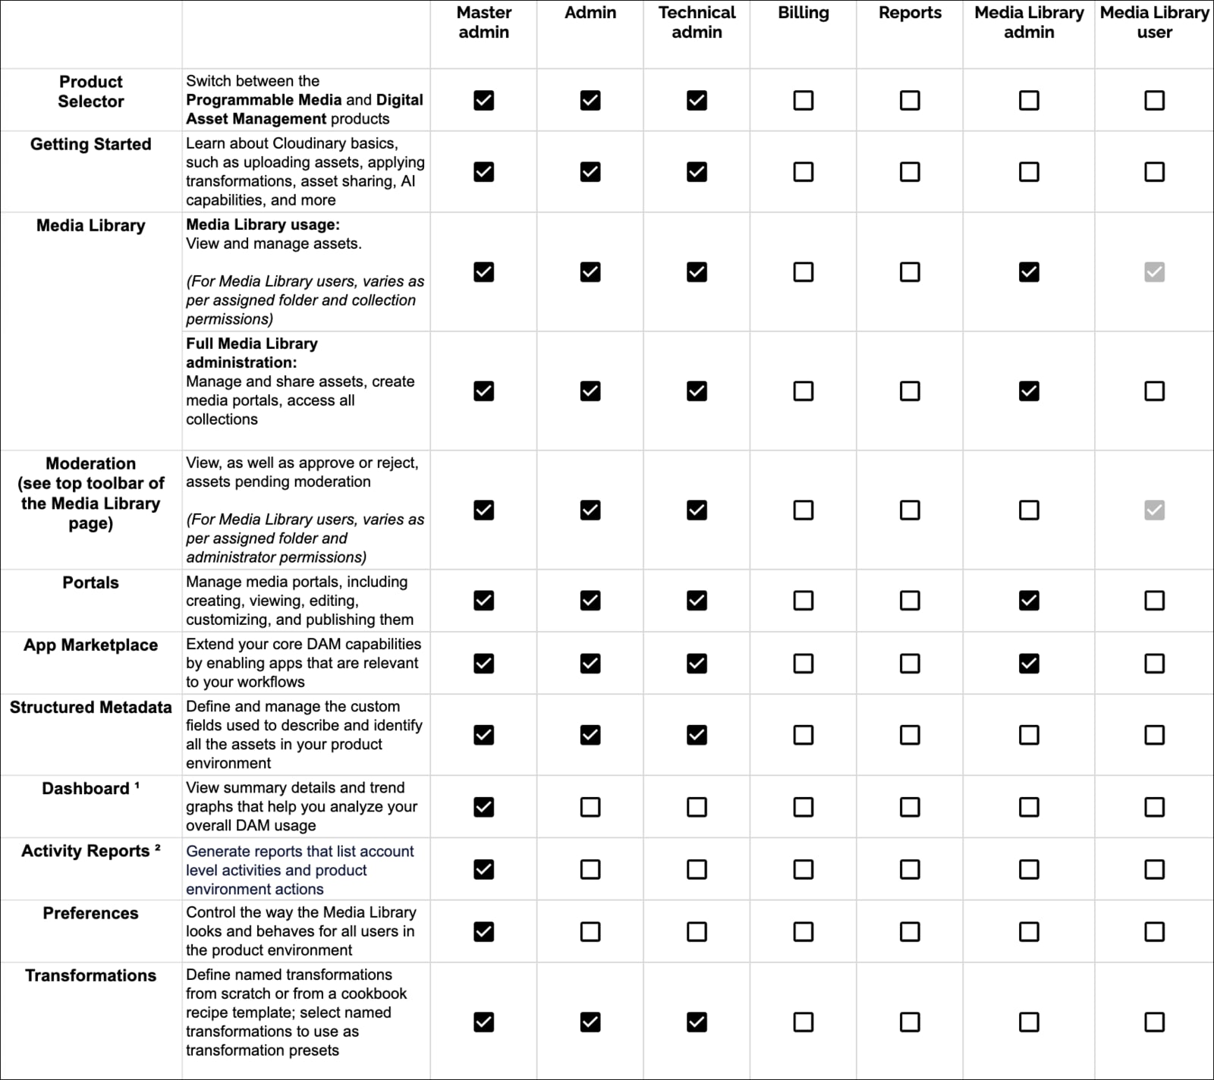The width and height of the screenshot is (1214, 1080).
Task: Check Media Library user box for App Marketplace
Action: click(x=1154, y=664)
